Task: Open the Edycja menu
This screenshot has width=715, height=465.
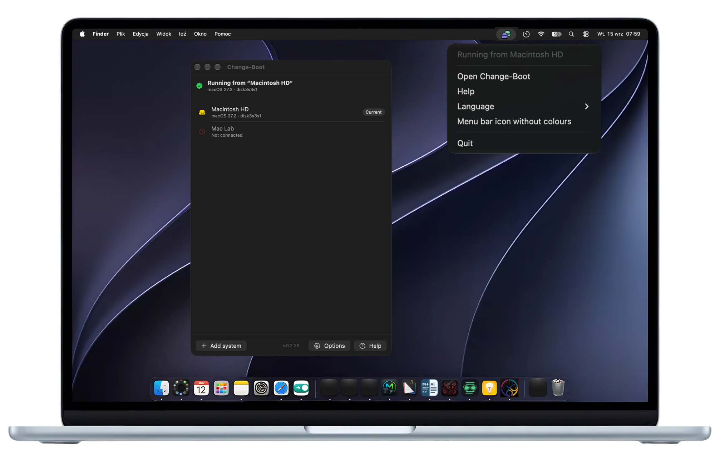Action: pyautogui.click(x=140, y=34)
